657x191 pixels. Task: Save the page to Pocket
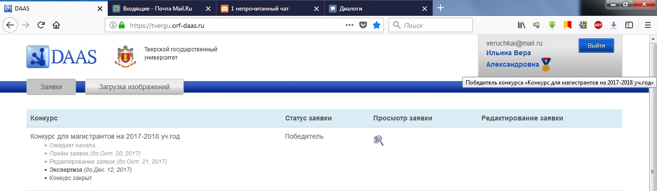point(364,25)
